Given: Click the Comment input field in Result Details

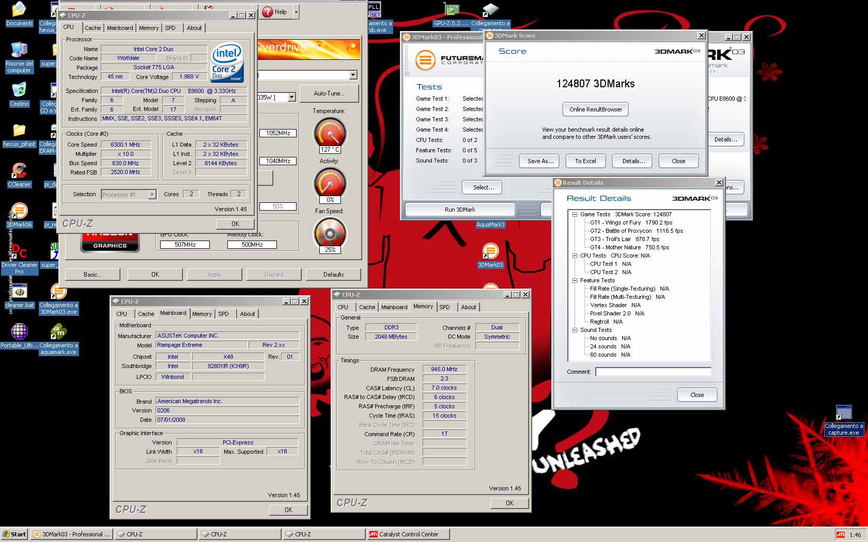Looking at the screenshot, I should point(653,372).
